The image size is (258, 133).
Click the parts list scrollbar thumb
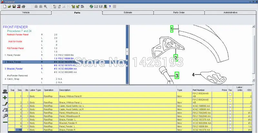(x=127, y=52)
